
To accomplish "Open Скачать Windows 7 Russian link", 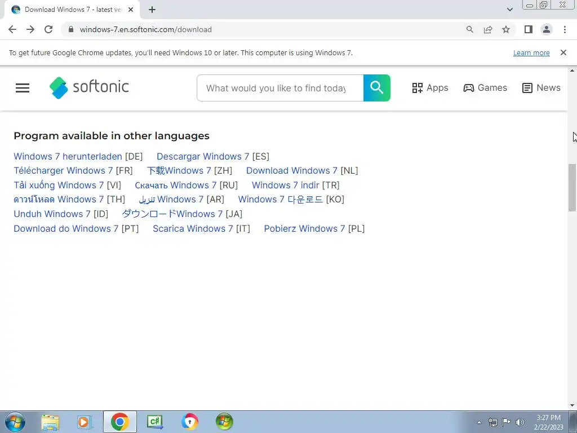I will click(x=176, y=185).
